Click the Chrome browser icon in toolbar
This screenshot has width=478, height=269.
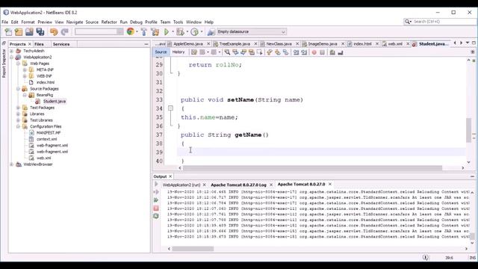coord(131,31)
